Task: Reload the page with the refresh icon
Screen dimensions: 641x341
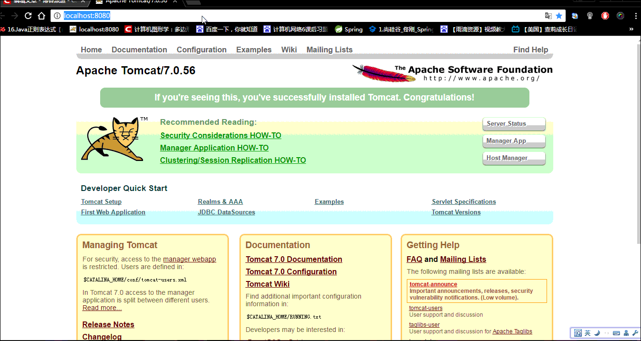Action: click(28, 16)
